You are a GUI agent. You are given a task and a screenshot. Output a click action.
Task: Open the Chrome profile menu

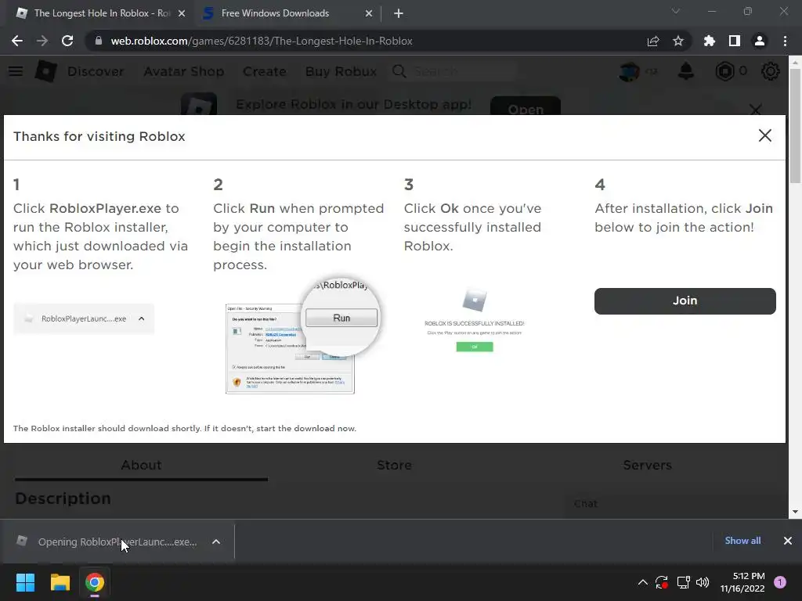coord(760,41)
